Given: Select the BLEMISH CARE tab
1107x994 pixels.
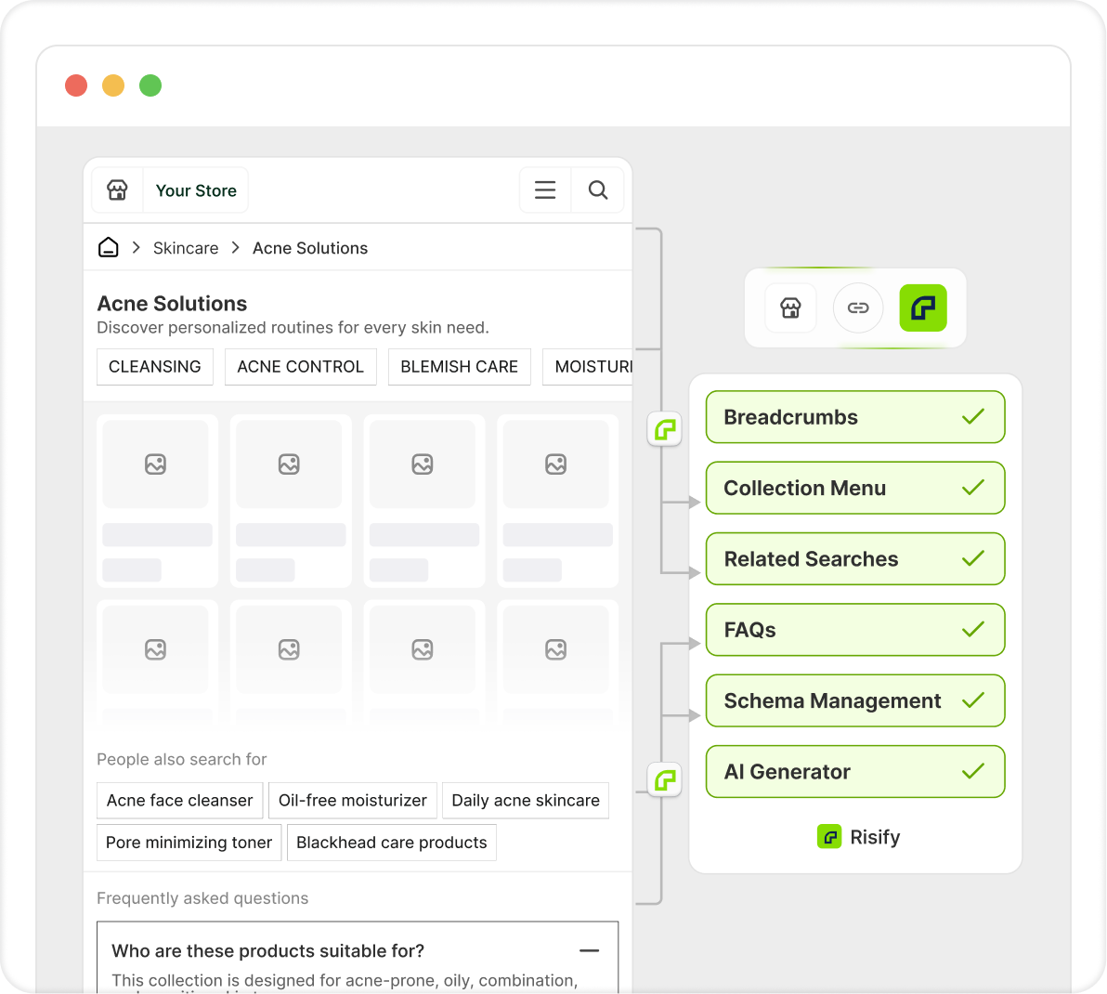Looking at the screenshot, I should [x=459, y=366].
